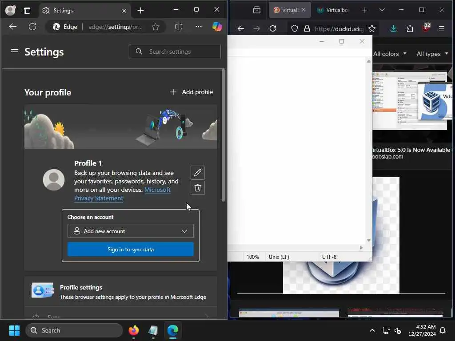The image size is (455, 341).
Task: Open the All colors filter dropdown
Action: point(389,54)
